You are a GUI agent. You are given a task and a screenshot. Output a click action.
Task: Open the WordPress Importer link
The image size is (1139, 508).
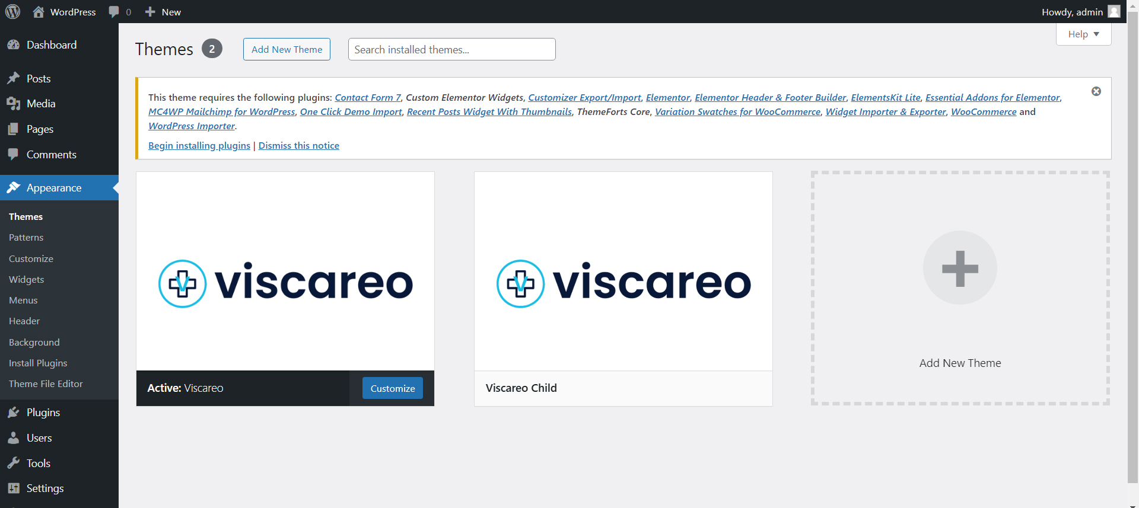click(192, 126)
